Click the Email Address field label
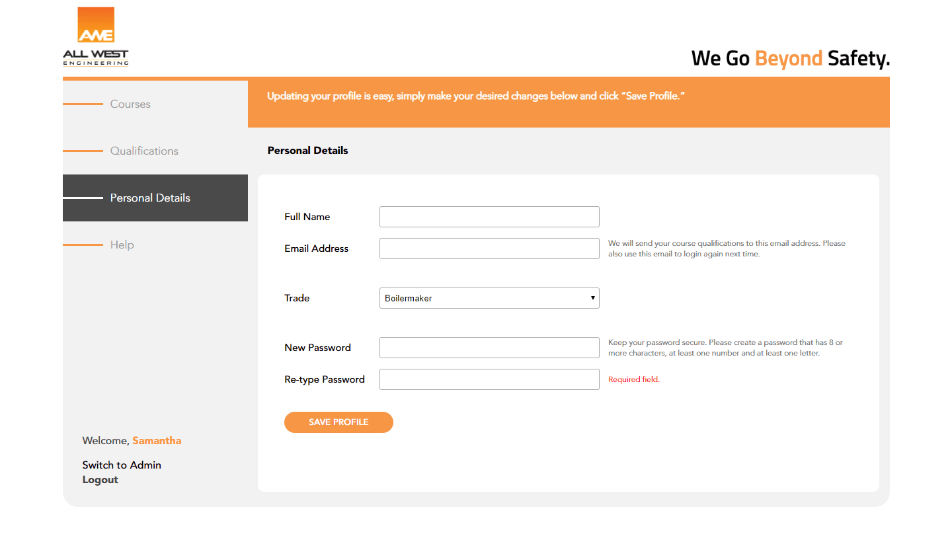This screenshot has width=952, height=536. click(317, 249)
